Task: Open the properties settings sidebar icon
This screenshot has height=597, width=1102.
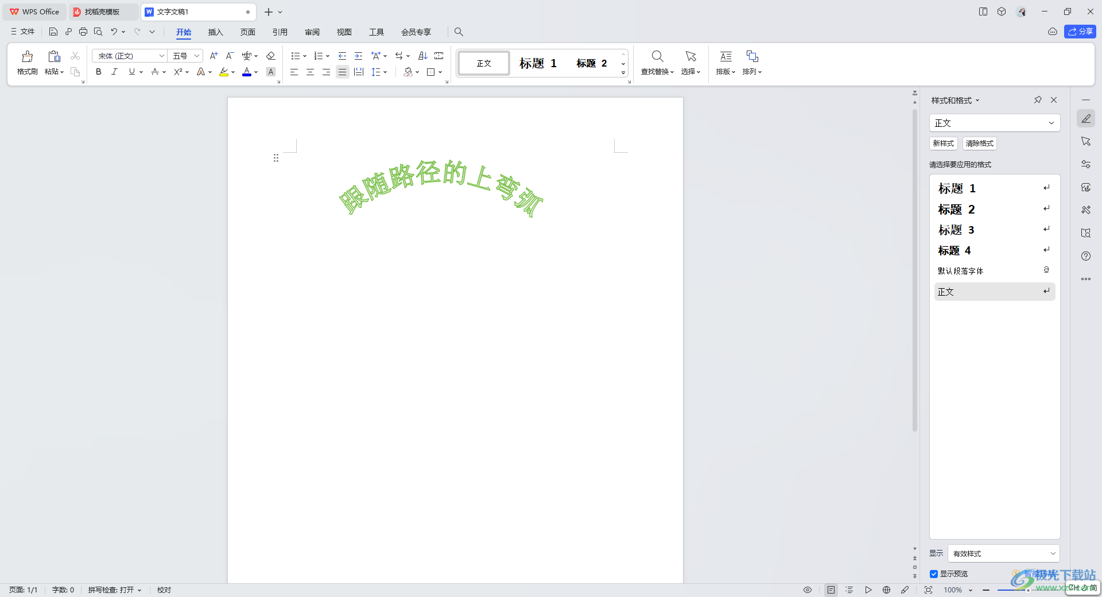Action: click(1086, 164)
